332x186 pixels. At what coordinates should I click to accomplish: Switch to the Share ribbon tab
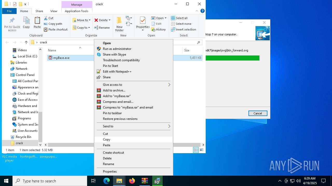[x=39, y=11]
